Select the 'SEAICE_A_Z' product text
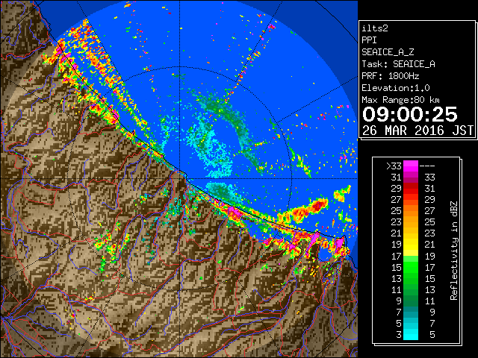The image size is (478, 358). click(x=388, y=52)
